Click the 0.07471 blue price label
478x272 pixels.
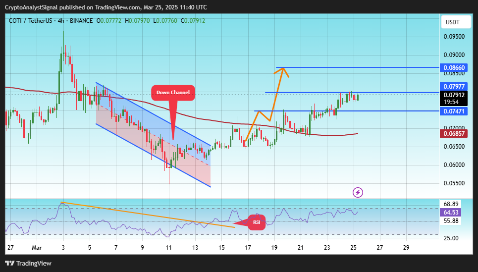point(454,111)
